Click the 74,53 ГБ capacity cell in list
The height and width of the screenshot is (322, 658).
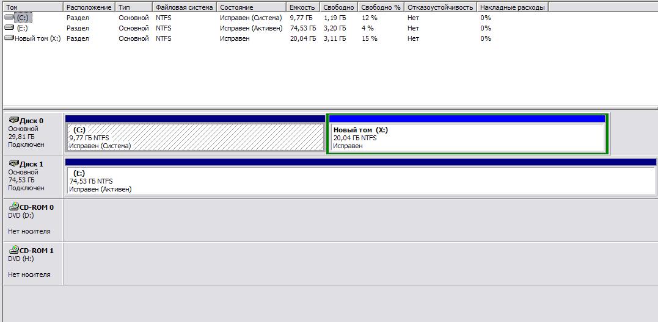tap(303, 28)
